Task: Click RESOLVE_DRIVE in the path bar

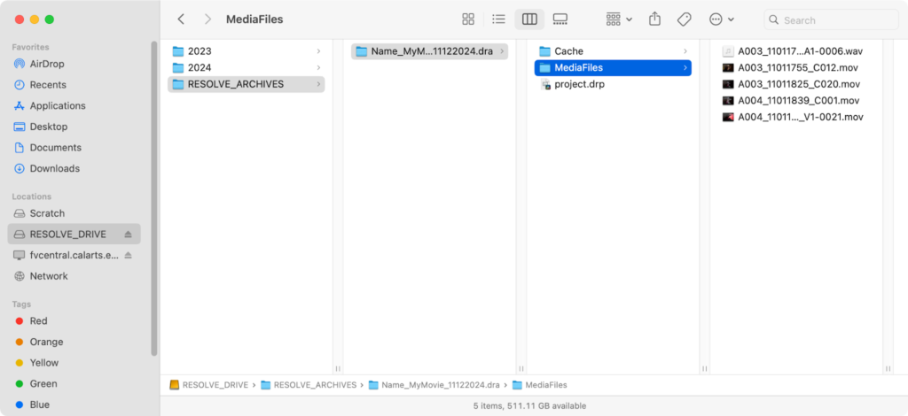Action: (x=215, y=385)
